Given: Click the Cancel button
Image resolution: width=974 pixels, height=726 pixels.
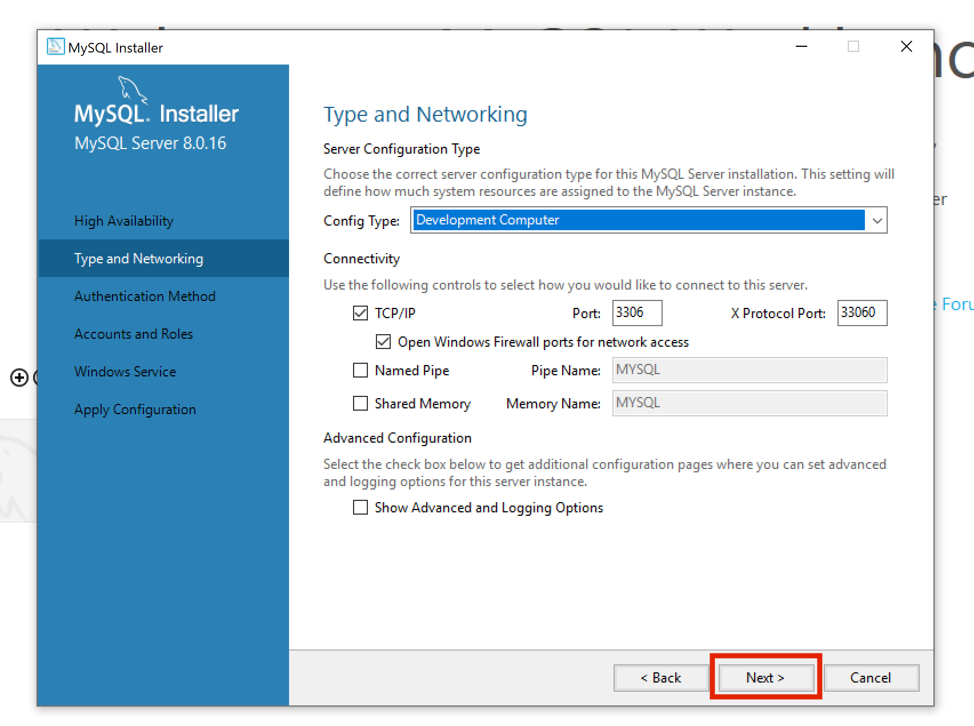Looking at the screenshot, I should coord(871,677).
